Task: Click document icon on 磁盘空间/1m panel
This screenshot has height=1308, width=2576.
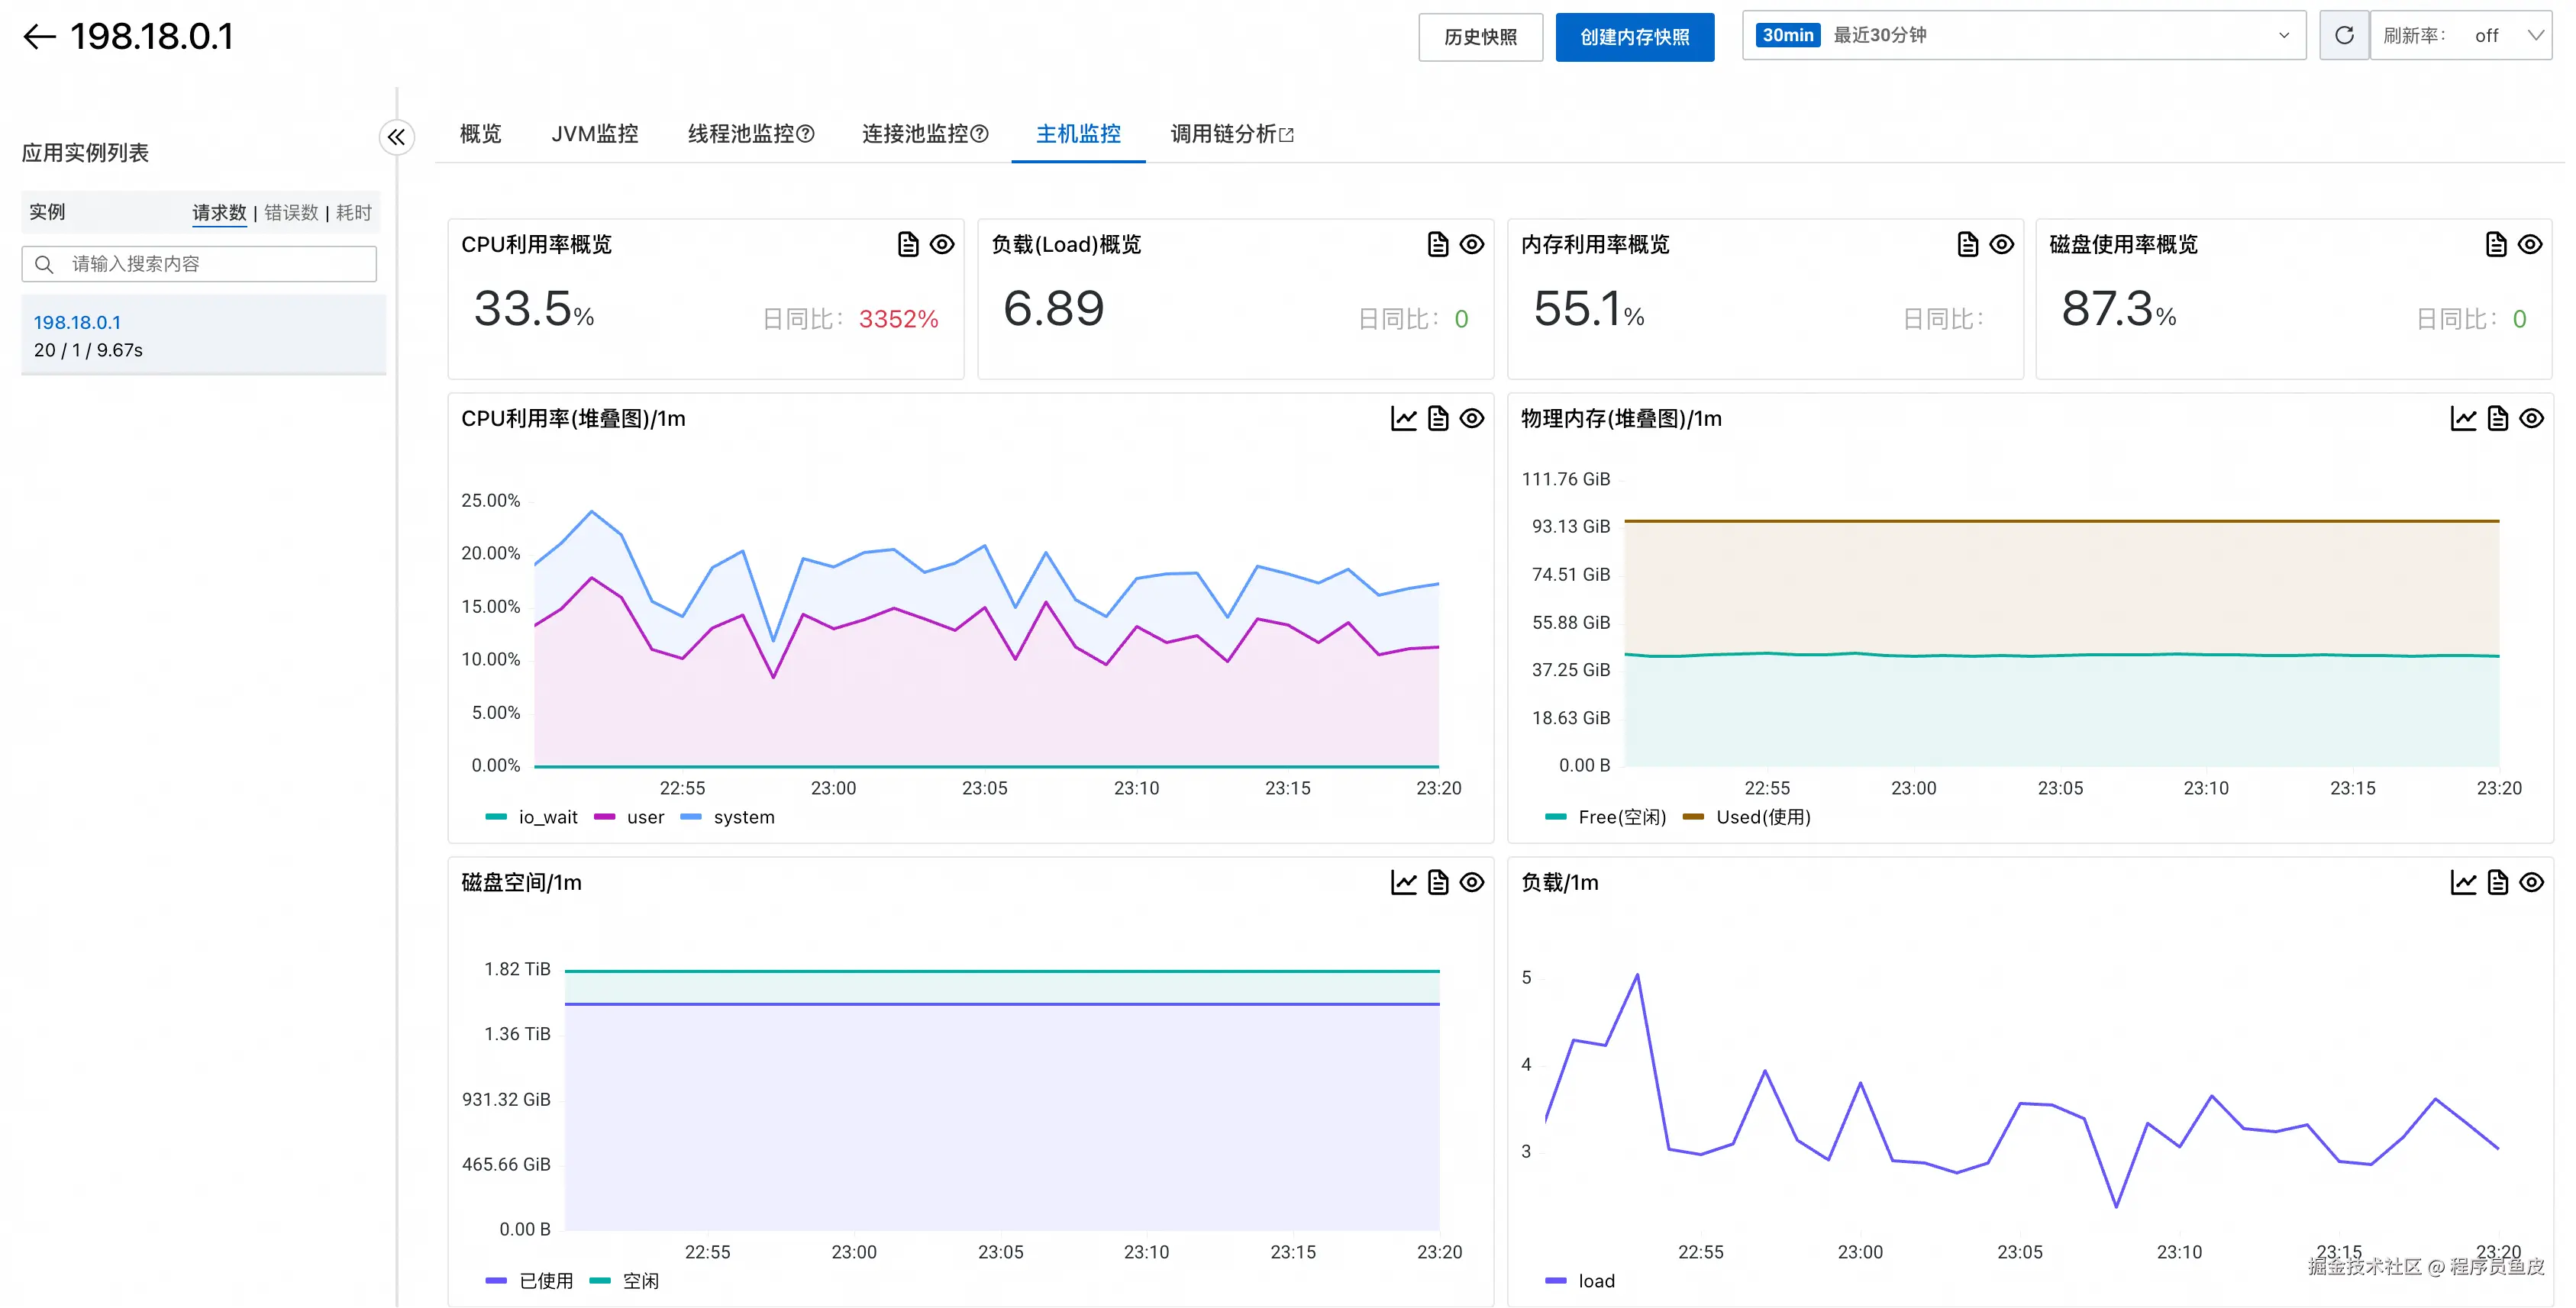Action: tap(1437, 882)
